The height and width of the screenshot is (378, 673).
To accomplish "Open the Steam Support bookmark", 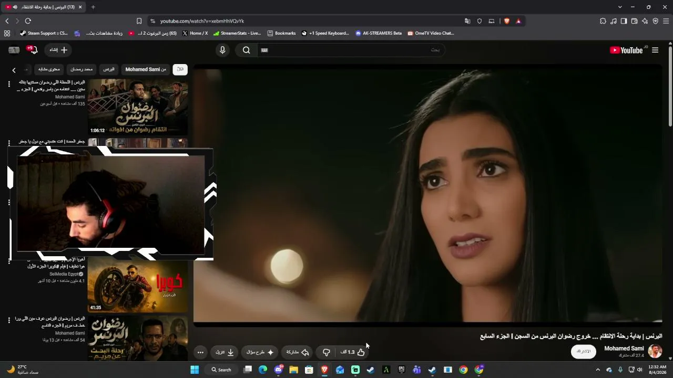I will tap(44, 33).
